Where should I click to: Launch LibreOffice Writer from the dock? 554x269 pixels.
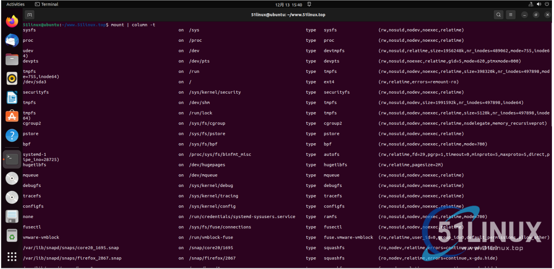12,97
